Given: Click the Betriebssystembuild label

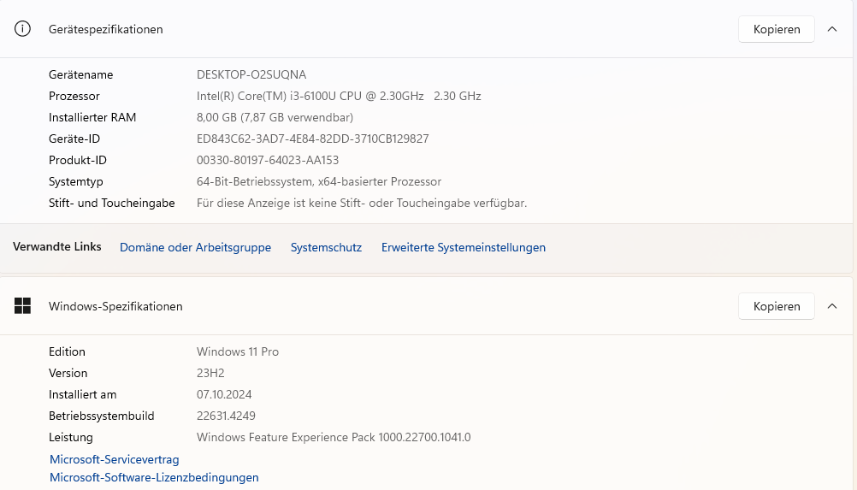Looking at the screenshot, I should (x=101, y=416).
